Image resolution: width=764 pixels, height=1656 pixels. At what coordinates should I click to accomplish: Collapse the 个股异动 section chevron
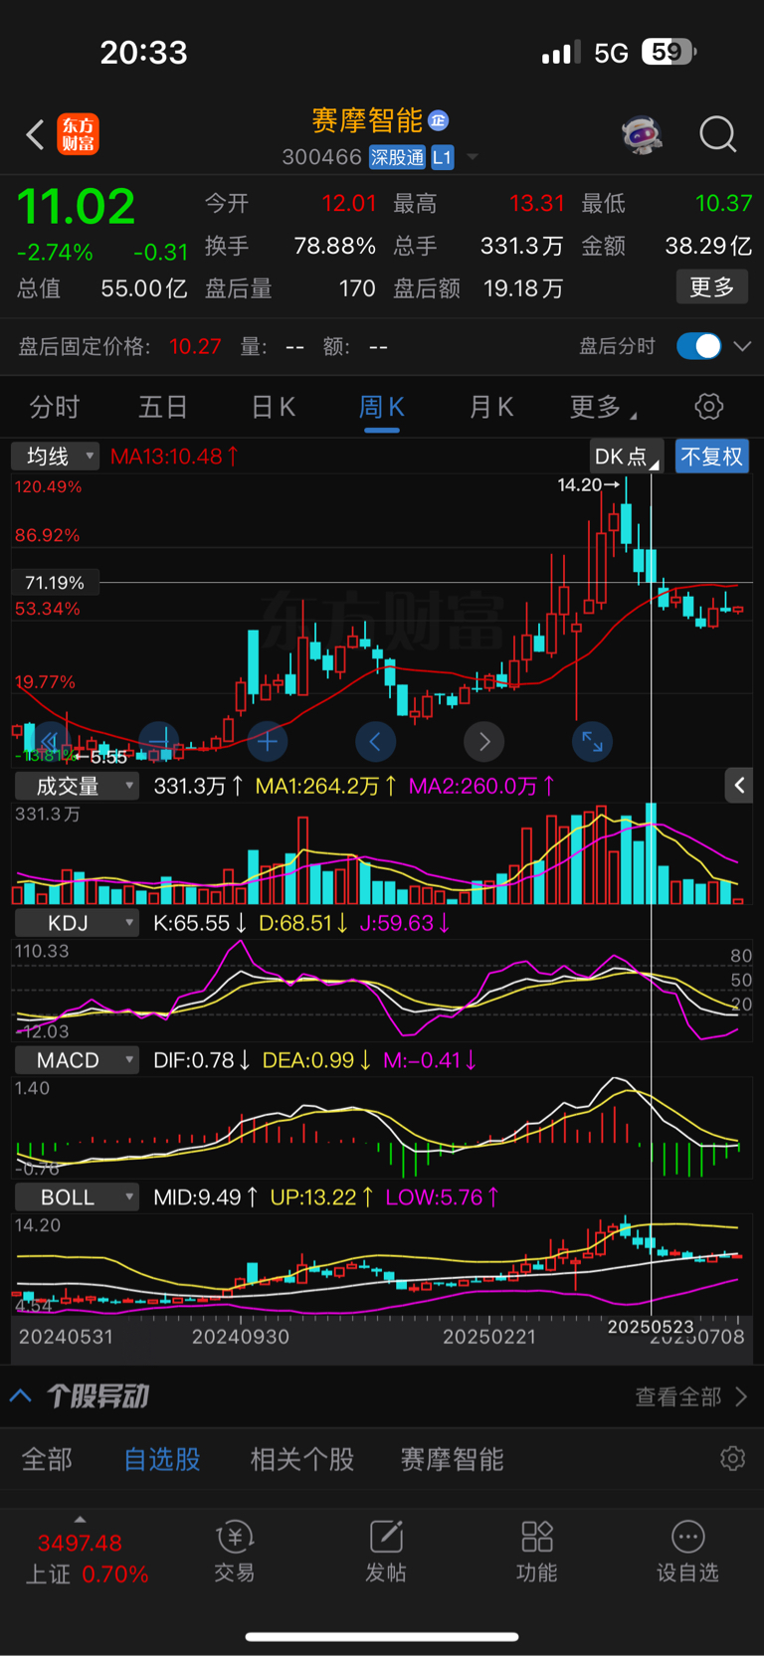[x=20, y=1395]
